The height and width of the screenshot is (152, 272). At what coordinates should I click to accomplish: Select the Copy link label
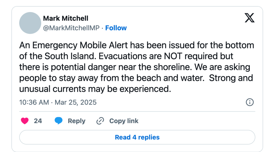click(124, 121)
